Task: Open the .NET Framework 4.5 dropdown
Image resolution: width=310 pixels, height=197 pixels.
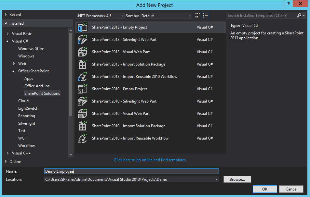Action: (100, 16)
